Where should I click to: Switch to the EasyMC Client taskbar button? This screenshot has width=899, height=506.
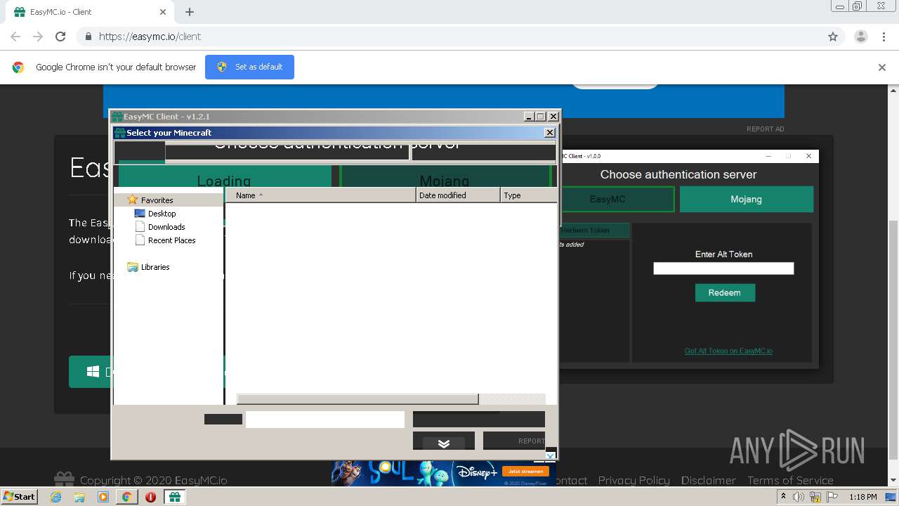pyautogui.click(x=174, y=497)
